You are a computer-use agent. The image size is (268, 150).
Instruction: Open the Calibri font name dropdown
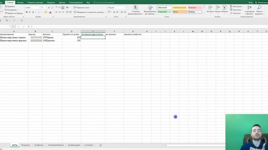click(x=40, y=7)
